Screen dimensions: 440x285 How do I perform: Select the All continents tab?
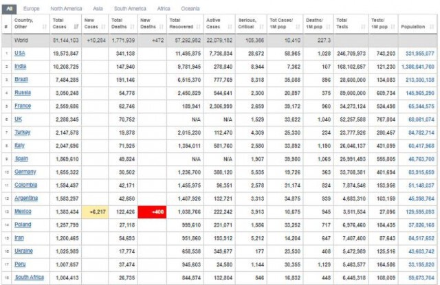coord(9,9)
